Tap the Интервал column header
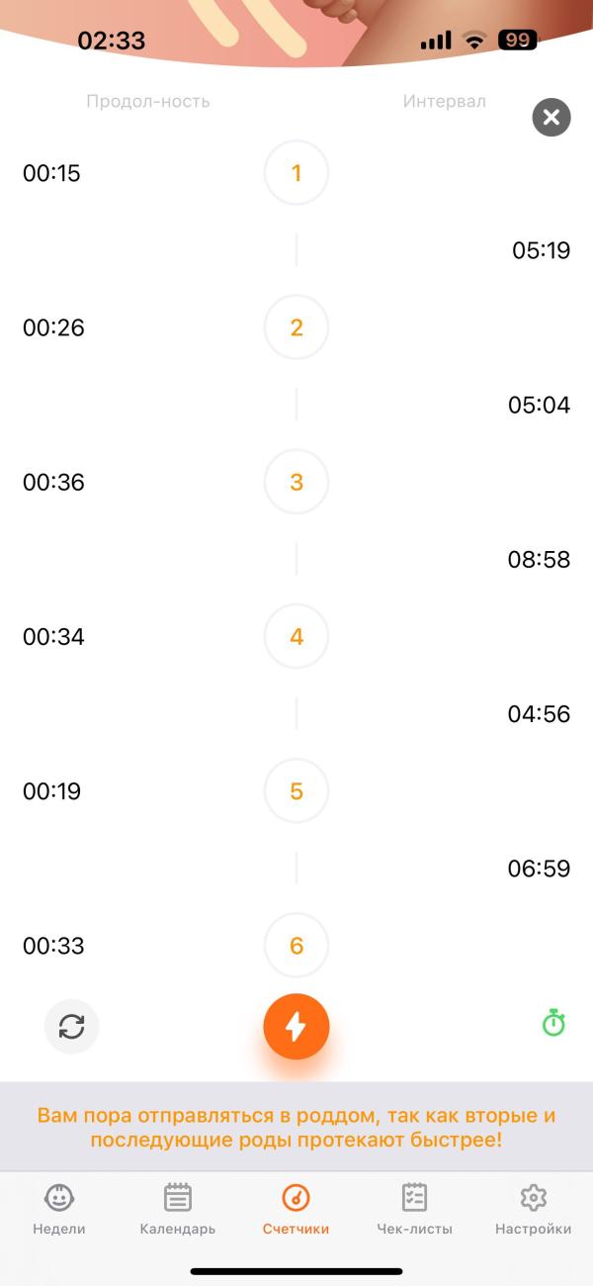 pyautogui.click(x=445, y=101)
